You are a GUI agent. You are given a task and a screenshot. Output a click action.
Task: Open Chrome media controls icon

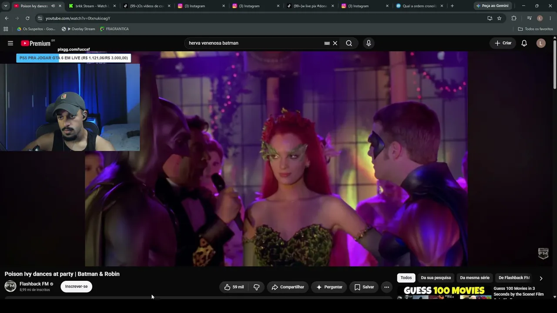(529, 18)
